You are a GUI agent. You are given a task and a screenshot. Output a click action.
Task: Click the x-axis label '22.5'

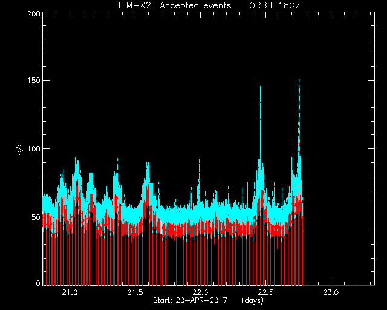tap(265, 292)
